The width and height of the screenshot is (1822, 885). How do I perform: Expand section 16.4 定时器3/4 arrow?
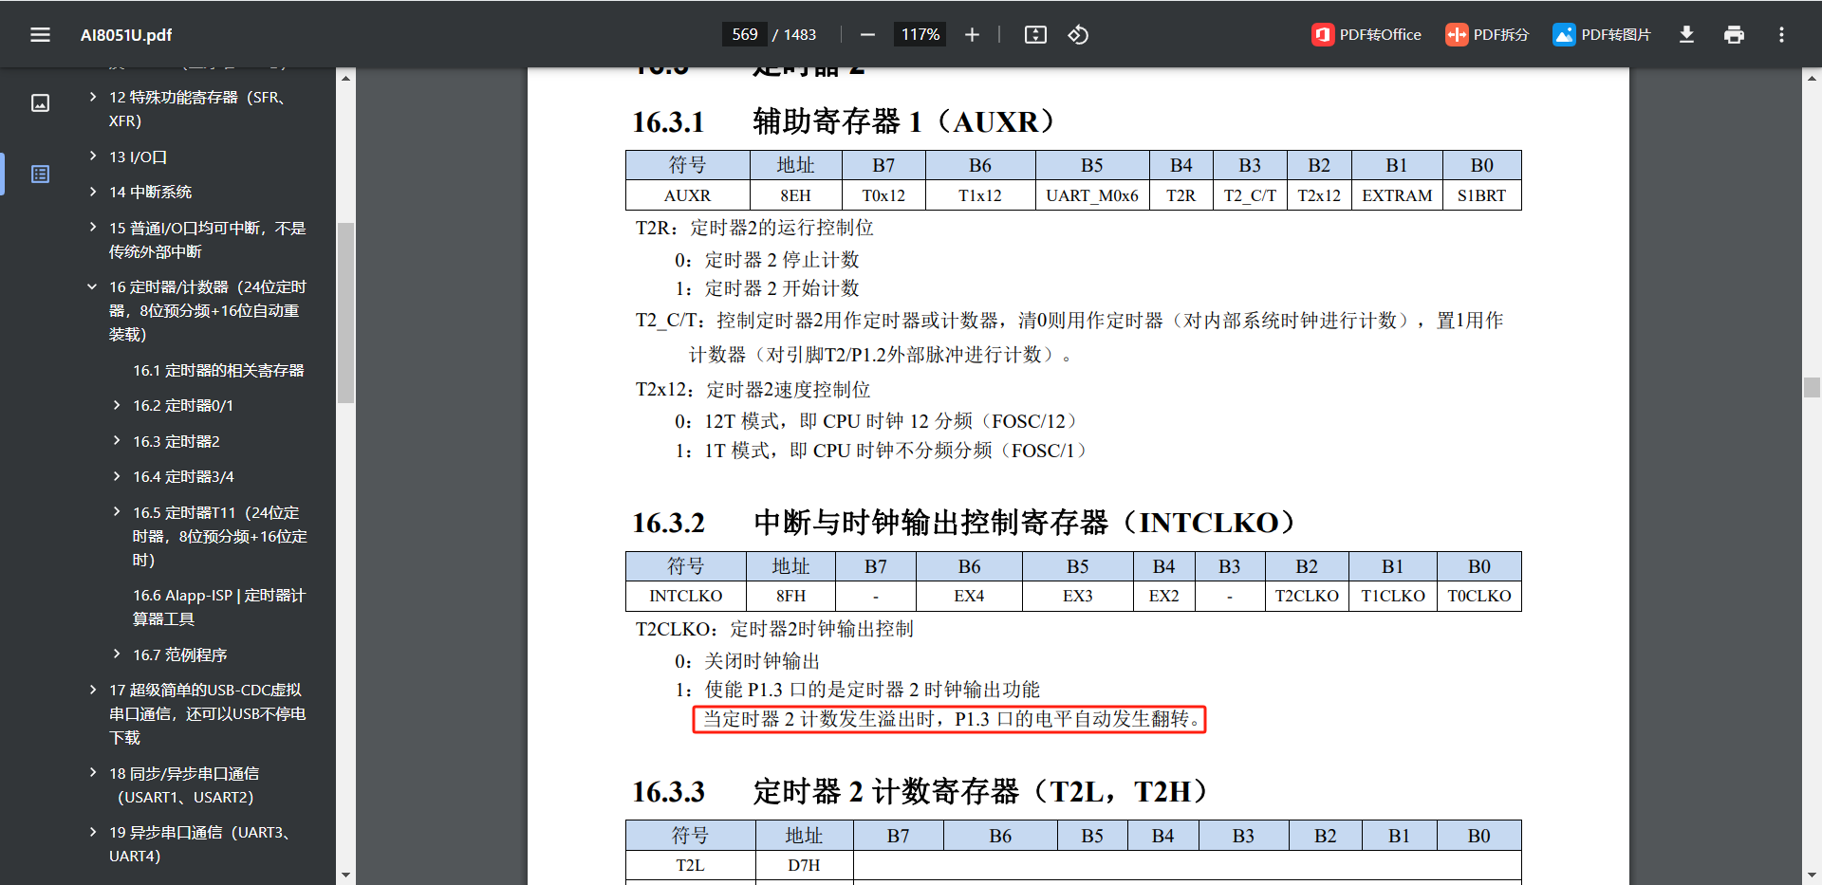pyautogui.click(x=117, y=476)
